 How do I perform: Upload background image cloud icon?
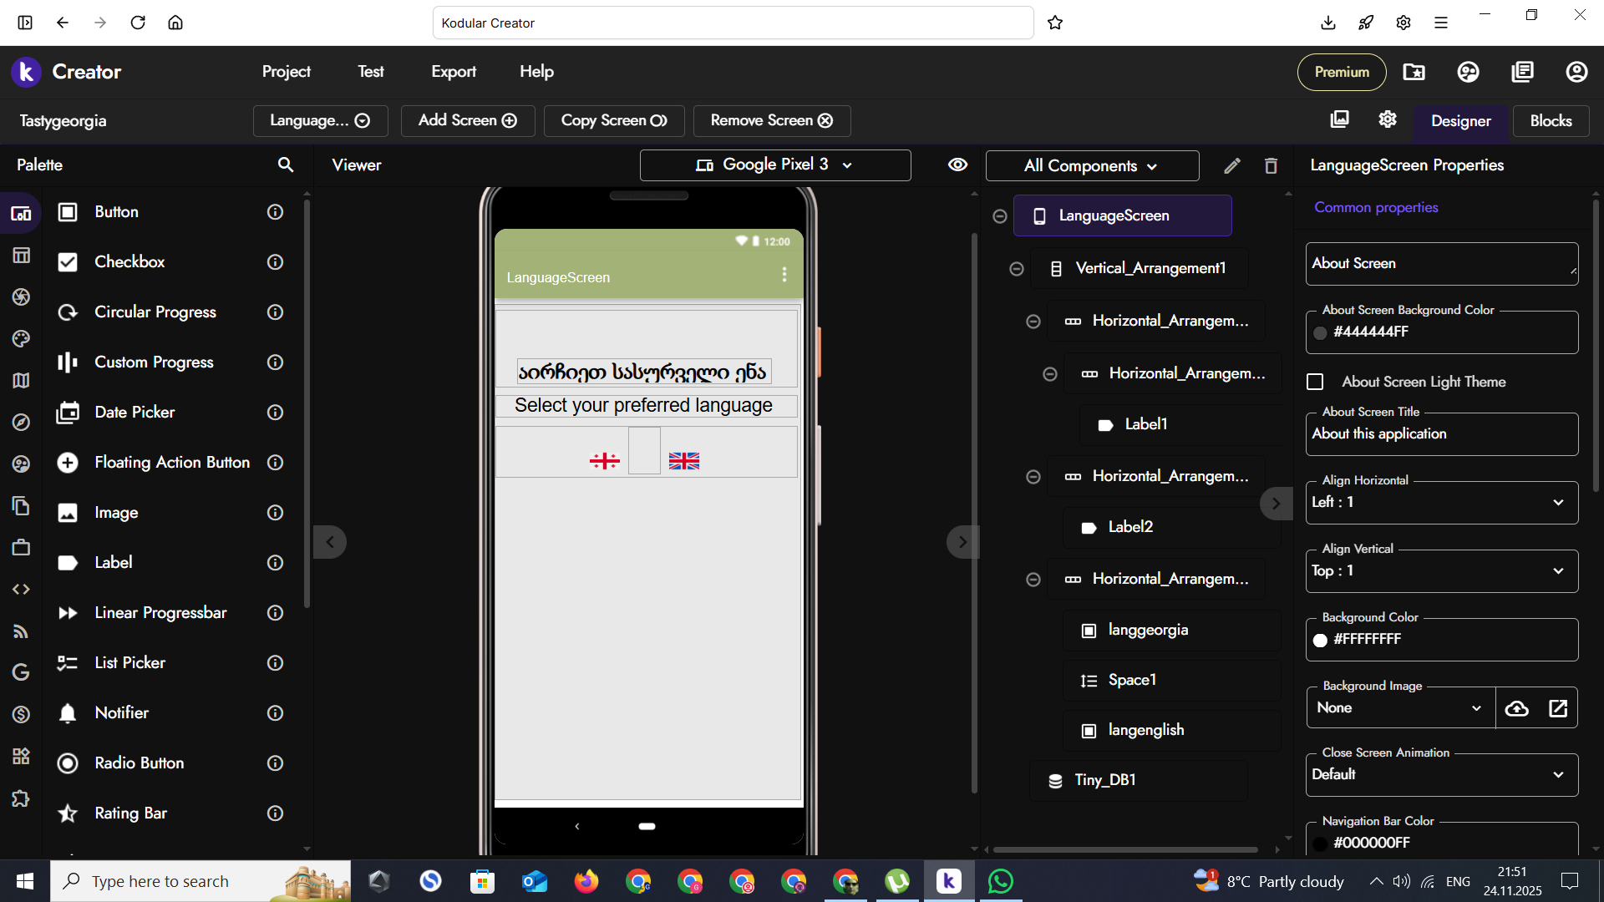pyautogui.click(x=1516, y=708)
